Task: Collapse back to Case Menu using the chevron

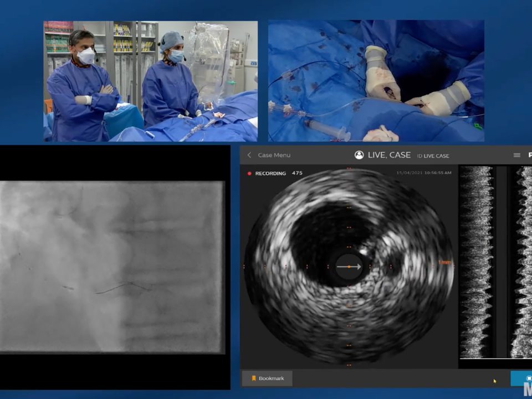Action: click(x=249, y=155)
